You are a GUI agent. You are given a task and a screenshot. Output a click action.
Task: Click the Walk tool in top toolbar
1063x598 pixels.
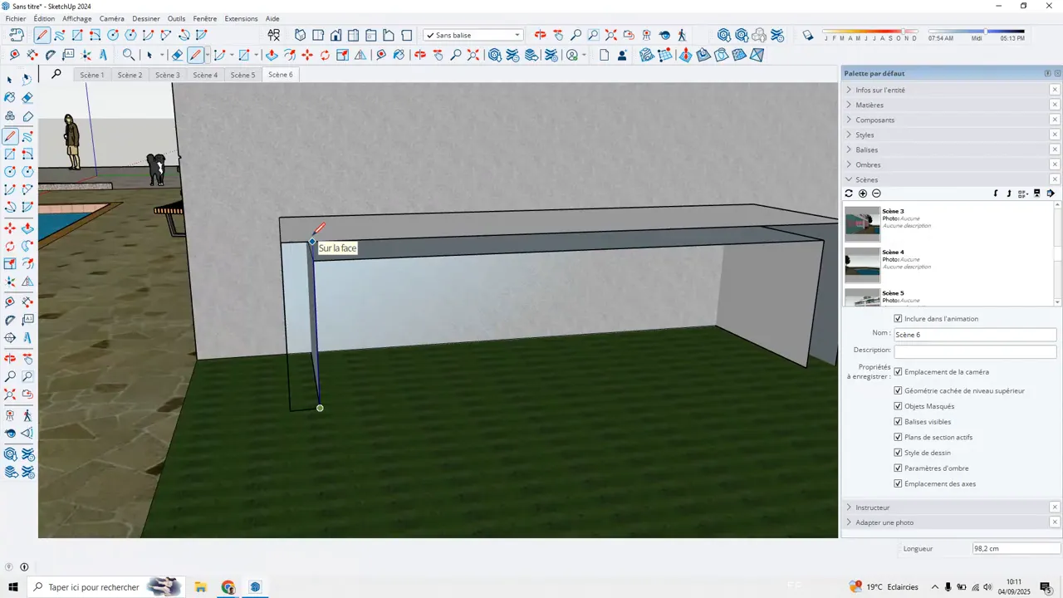pyautogui.click(x=682, y=35)
